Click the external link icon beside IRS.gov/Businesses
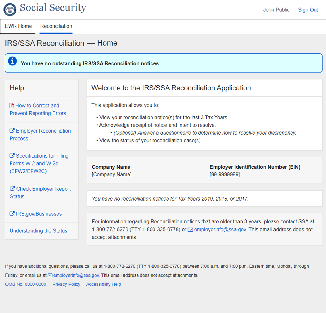This screenshot has width=326, height=313. [x=12, y=214]
